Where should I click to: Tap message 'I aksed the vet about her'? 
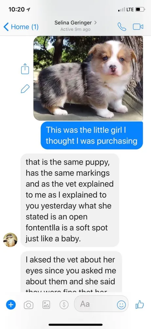71,271
